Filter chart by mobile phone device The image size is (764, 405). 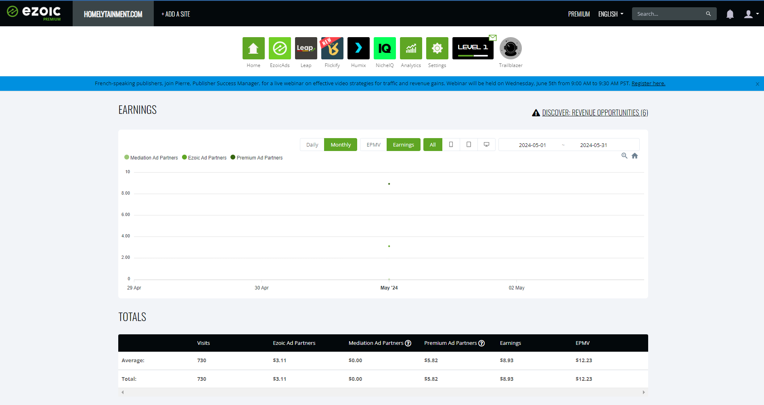click(x=451, y=145)
